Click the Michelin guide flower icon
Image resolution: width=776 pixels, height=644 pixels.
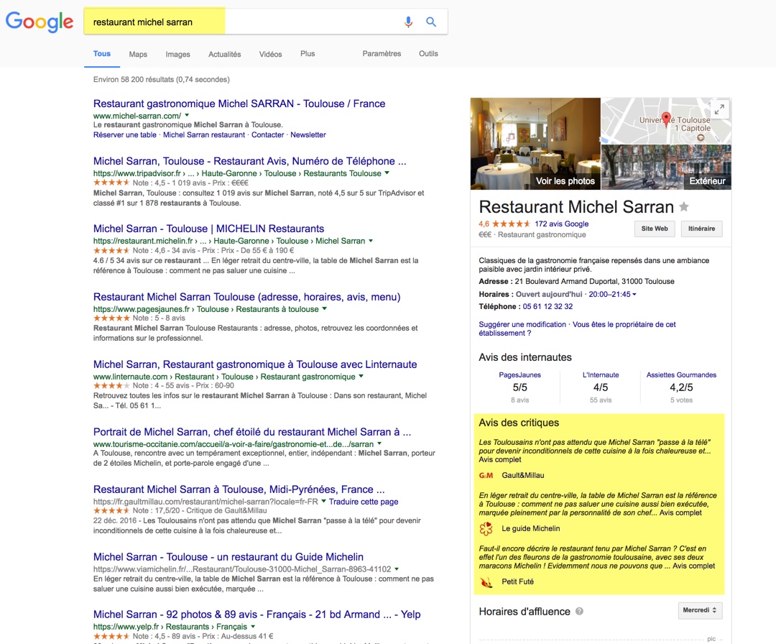(486, 529)
